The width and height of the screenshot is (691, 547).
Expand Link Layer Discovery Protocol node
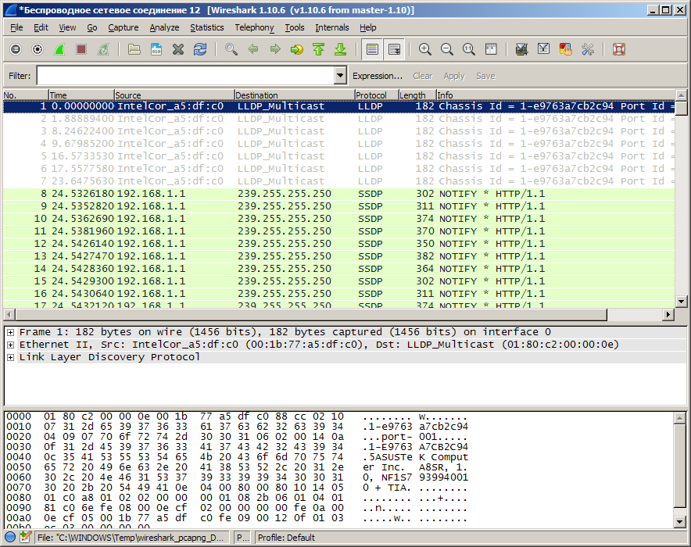point(10,357)
